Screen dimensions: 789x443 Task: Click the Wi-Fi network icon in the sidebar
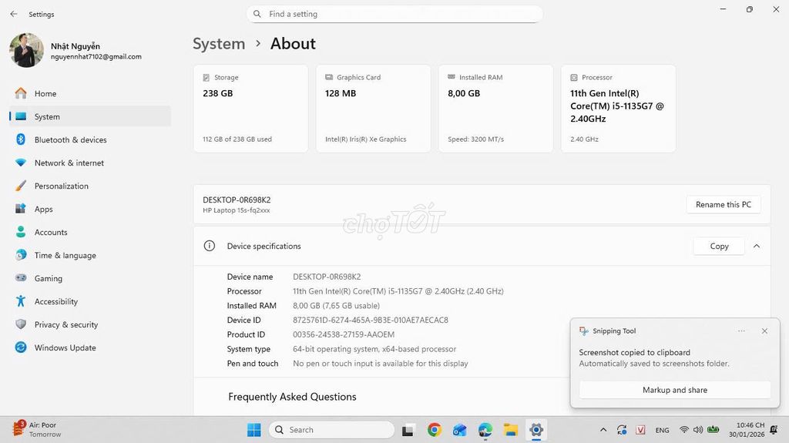pyautogui.click(x=21, y=163)
